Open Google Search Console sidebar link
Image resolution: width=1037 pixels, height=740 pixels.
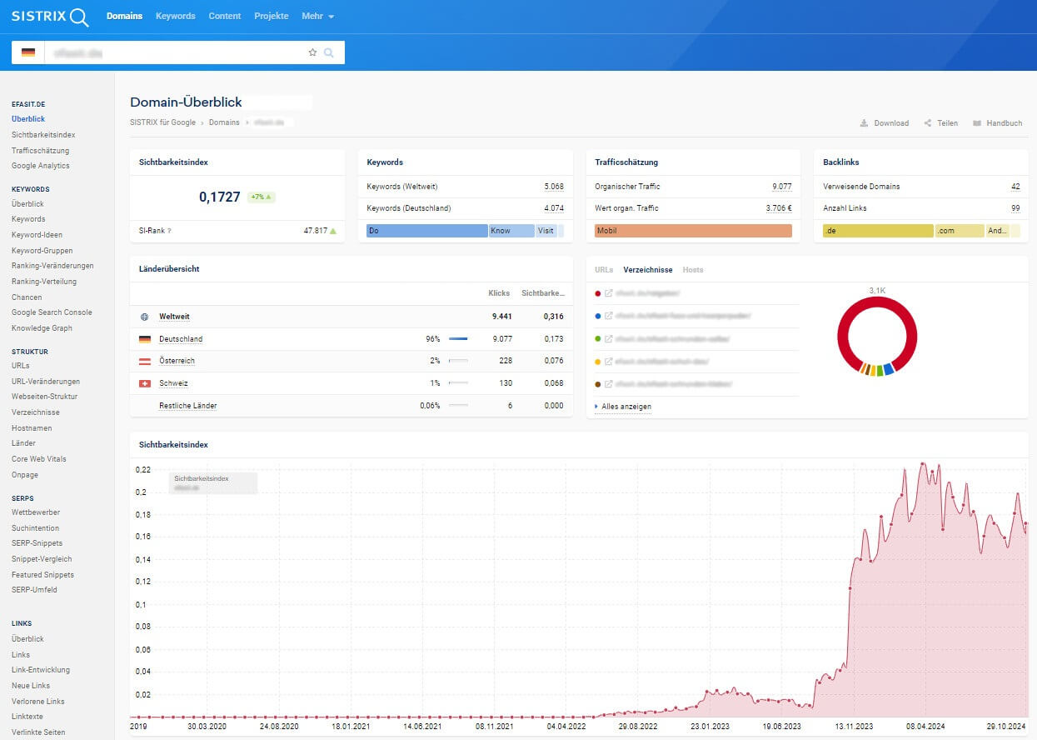[52, 312]
